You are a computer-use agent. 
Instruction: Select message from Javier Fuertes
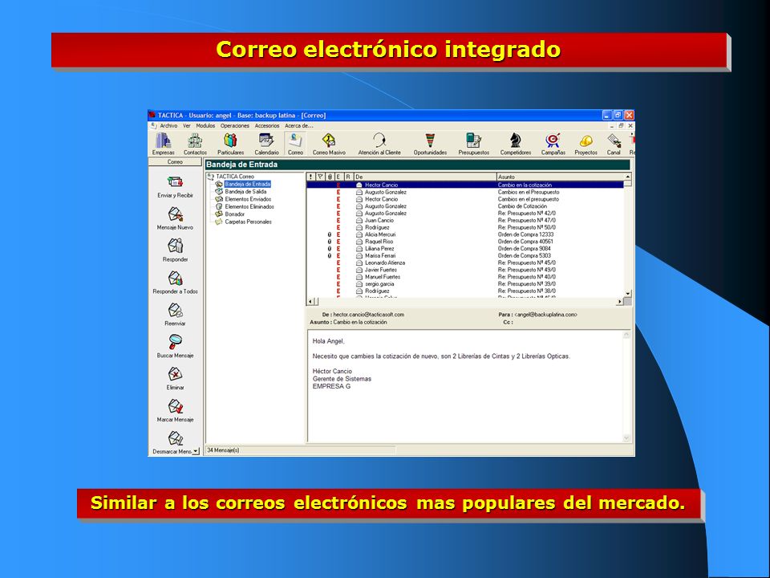[x=465, y=270]
